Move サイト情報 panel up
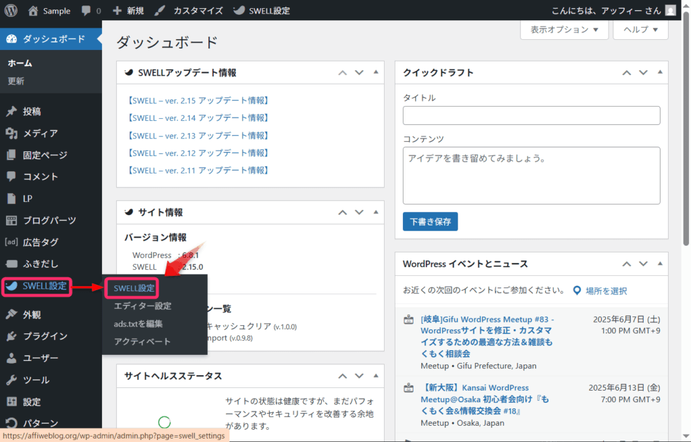Viewport: 691px width, 442px height. click(342, 213)
